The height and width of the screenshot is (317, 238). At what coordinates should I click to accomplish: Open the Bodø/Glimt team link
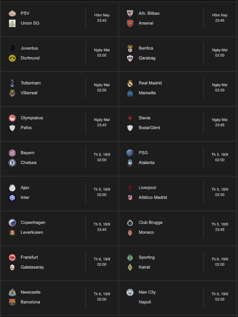click(x=149, y=128)
